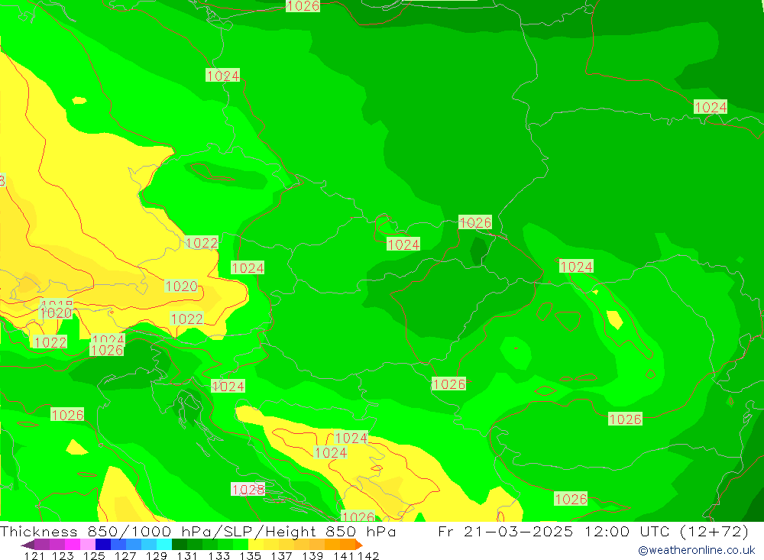Click the forecast time "12:00 UTC (12+72)"
The image size is (764, 560).
point(666,532)
